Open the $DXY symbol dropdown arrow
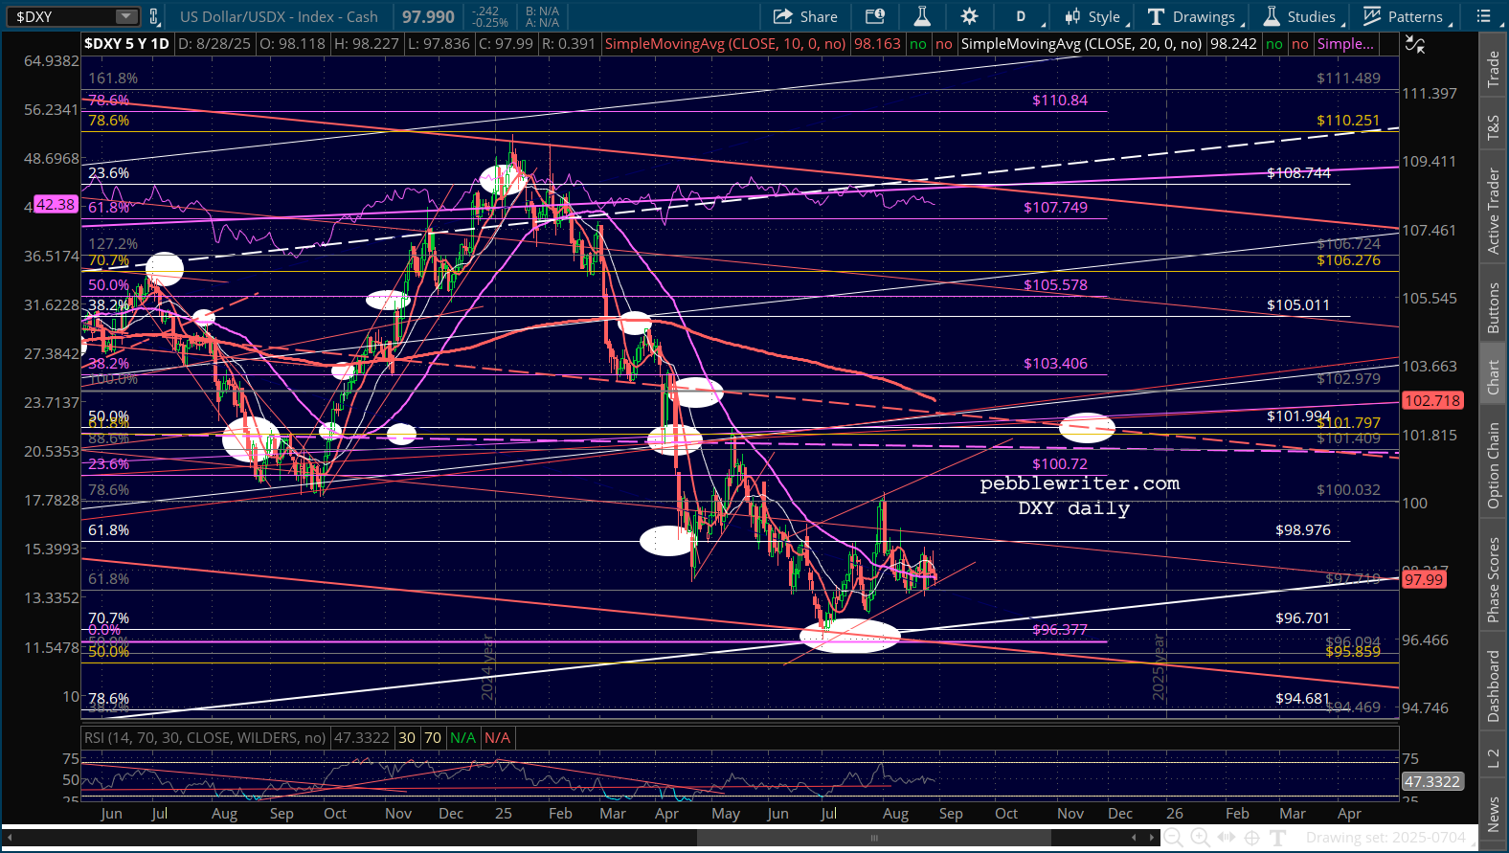This screenshot has width=1509, height=853. click(125, 16)
